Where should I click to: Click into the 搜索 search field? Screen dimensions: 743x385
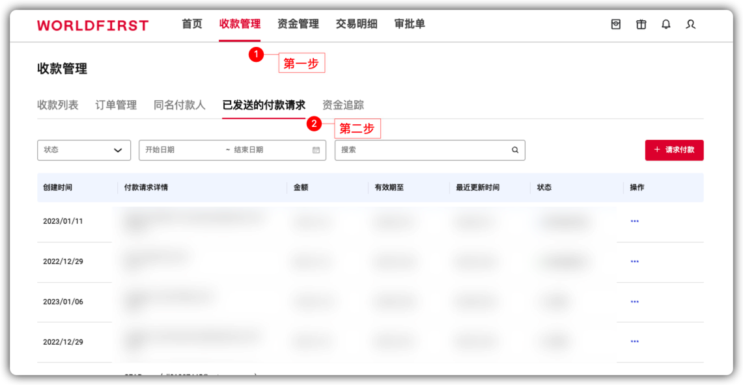[423, 150]
